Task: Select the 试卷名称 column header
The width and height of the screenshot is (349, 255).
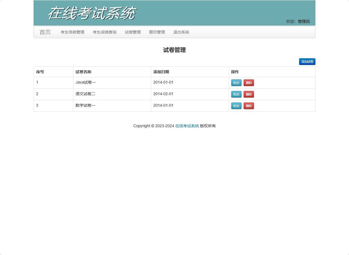Action: [x=83, y=72]
